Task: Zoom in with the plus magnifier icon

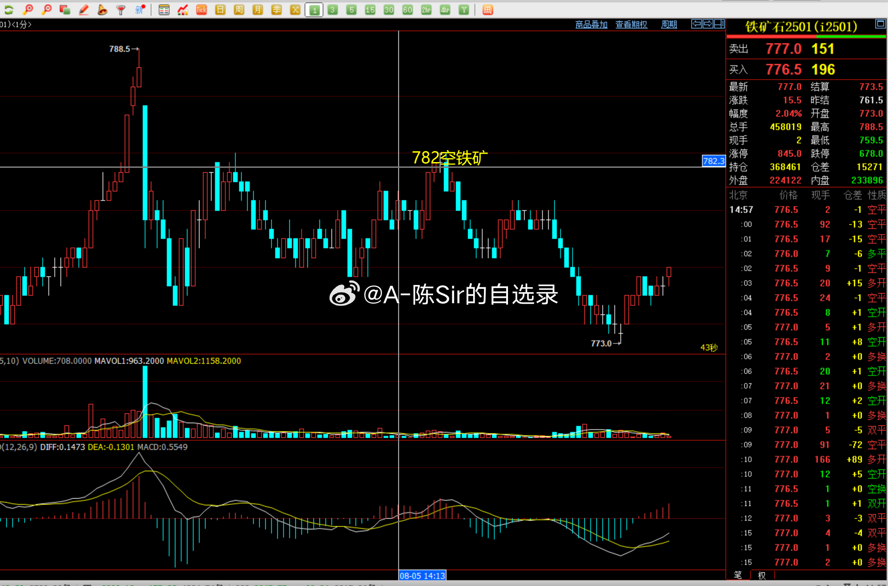Action: point(28,9)
